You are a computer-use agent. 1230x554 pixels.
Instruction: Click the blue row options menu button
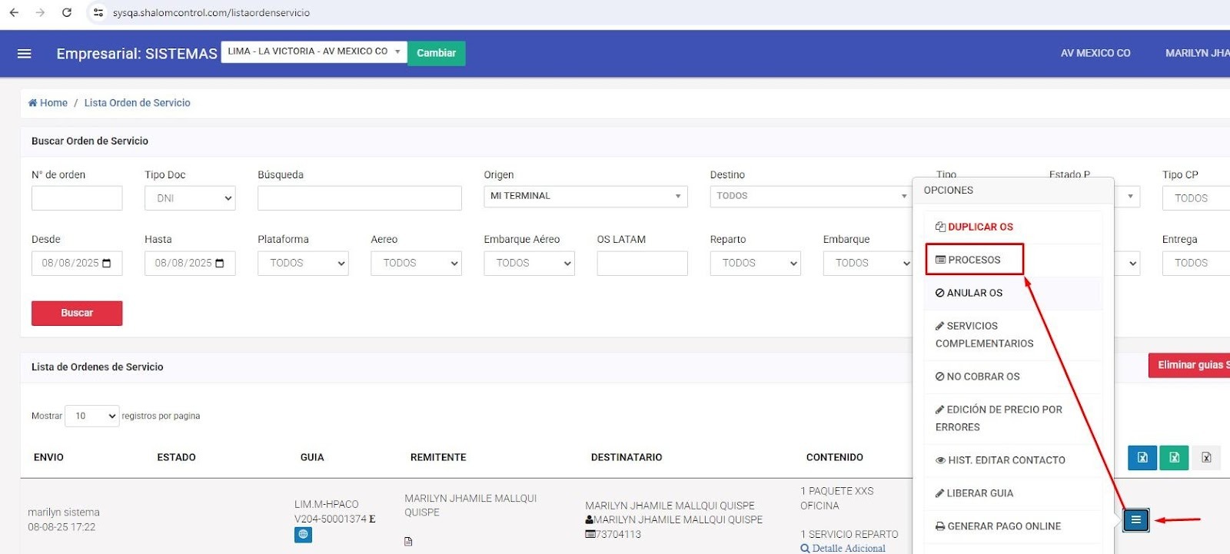(x=1135, y=520)
